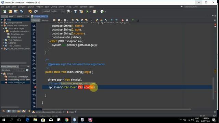The height and width of the screenshot is (123, 219).
Task: Click the taskbar volume icon
Action: (192, 120)
